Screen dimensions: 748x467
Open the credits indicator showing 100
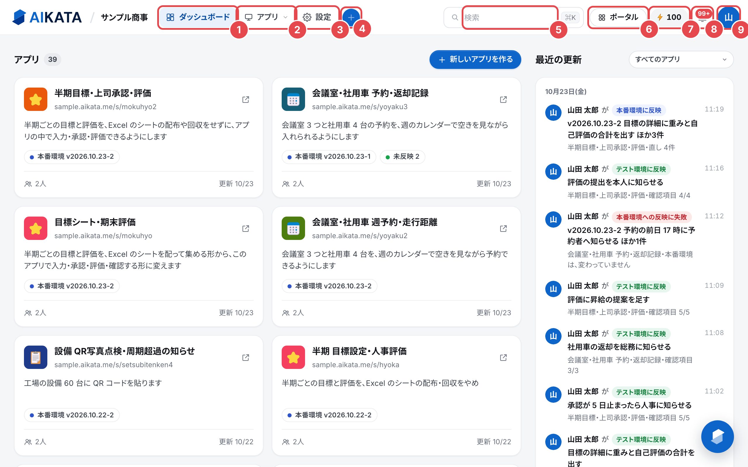coord(669,17)
